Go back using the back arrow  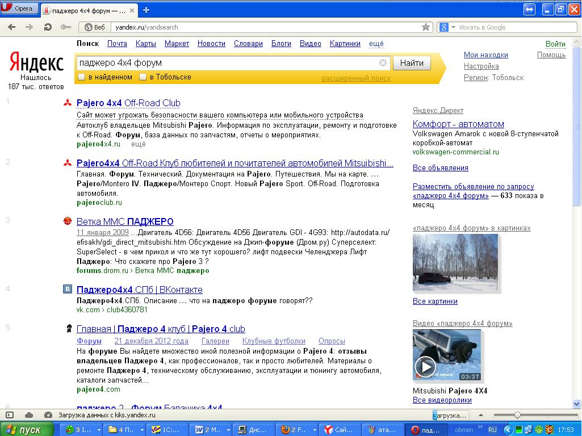(x=12, y=27)
